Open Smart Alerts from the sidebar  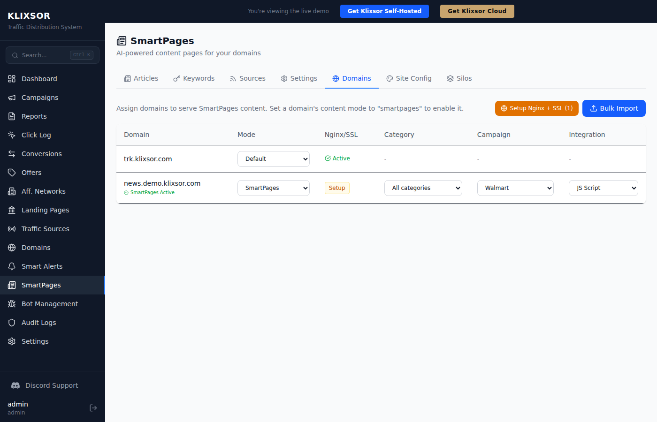41,266
